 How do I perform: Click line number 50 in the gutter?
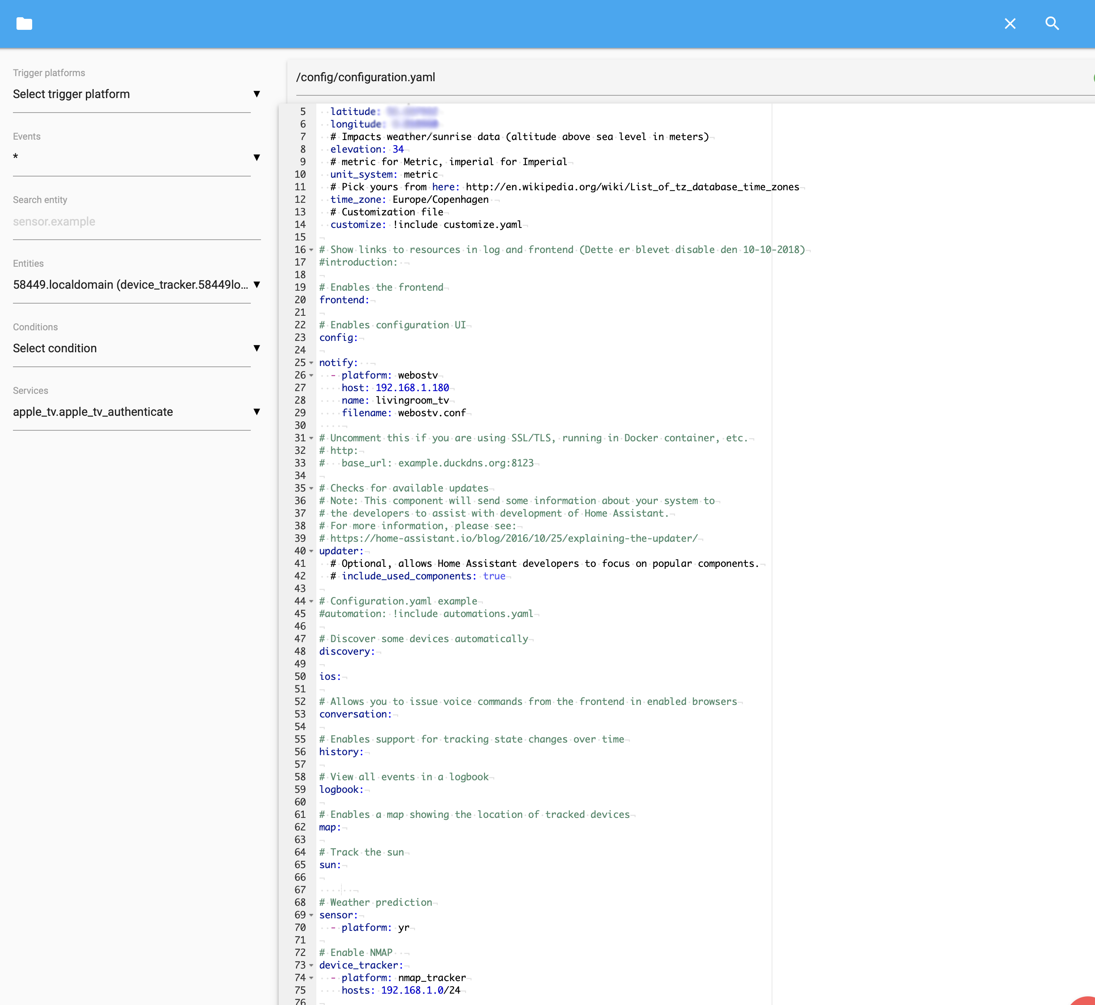tap(300, 677)
